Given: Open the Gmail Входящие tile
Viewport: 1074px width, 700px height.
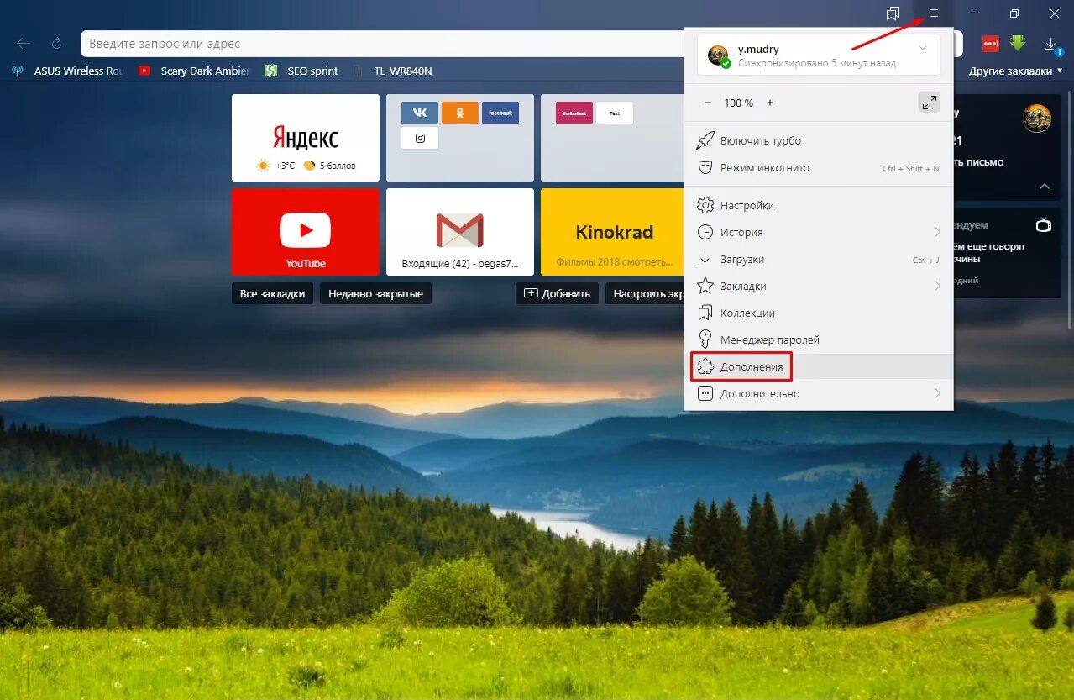Looking at the screenshot, I should [x=460, y=232].
